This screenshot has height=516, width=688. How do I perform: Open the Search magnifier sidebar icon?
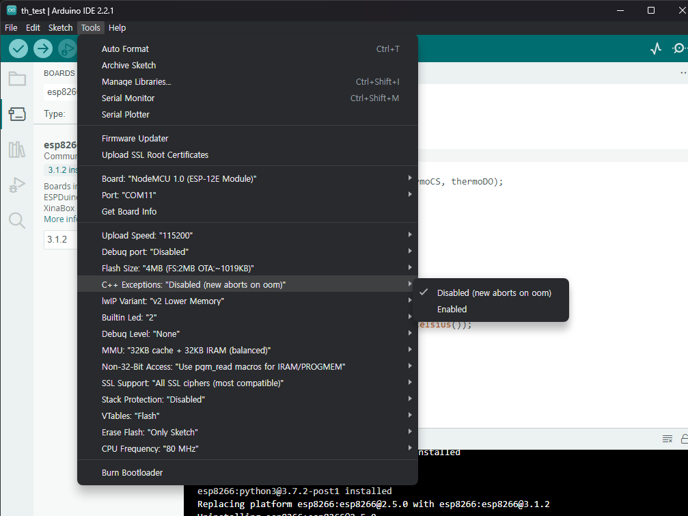pyautogui.click(x=17, y=220)
